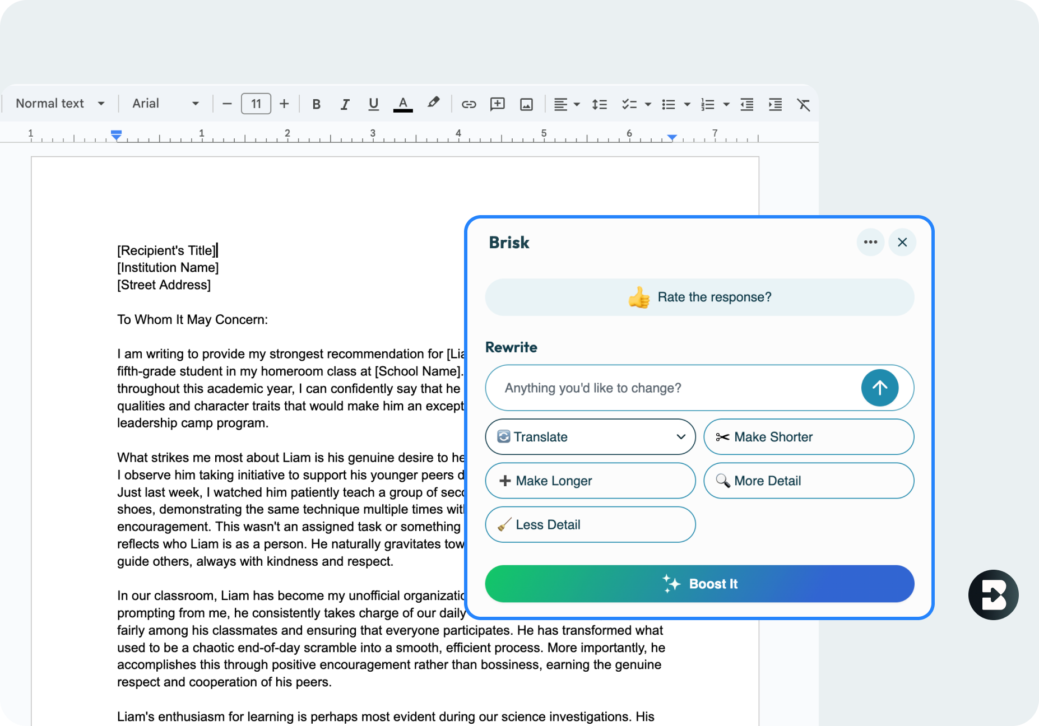Click the [Street Address] line
Screen dimensions: 1039x726
coord(164,285)
